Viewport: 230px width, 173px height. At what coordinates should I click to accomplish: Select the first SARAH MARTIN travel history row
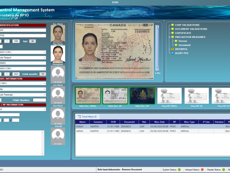click(152, 127)
